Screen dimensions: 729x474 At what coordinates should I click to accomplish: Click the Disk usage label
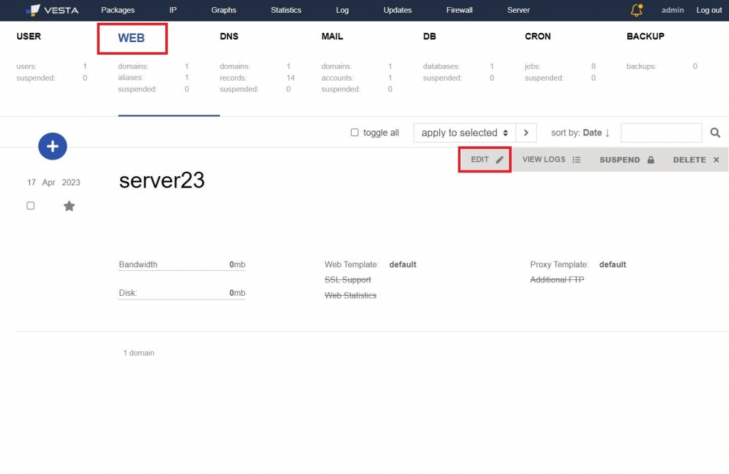tap(128, 293)
